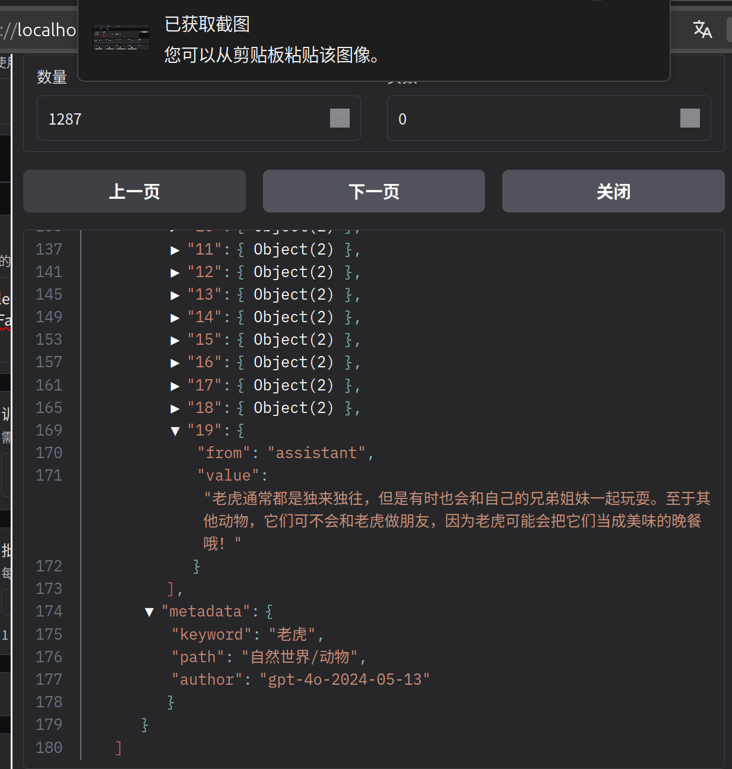The image size is (732, 769).
Task: Click the "gpt-4o-2024-05-13" author value
Action: click(344, 679)
